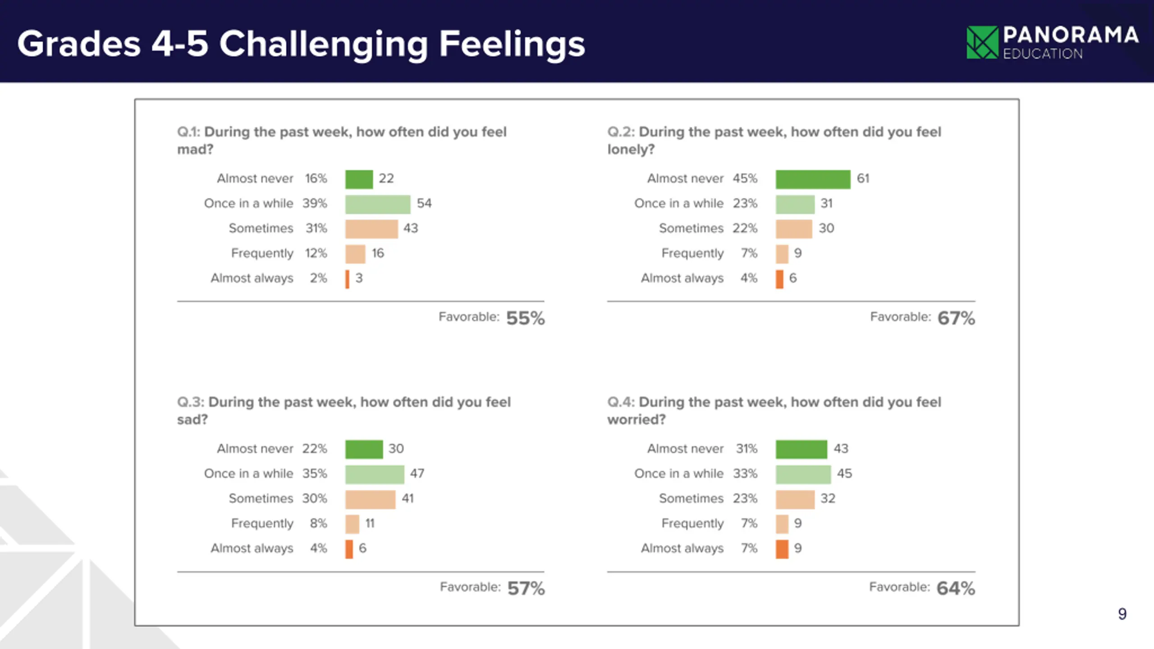This screenshot has width=1154, height=649.
Task: Click the Q.3 sad question heading
Action: click(343, 410)
